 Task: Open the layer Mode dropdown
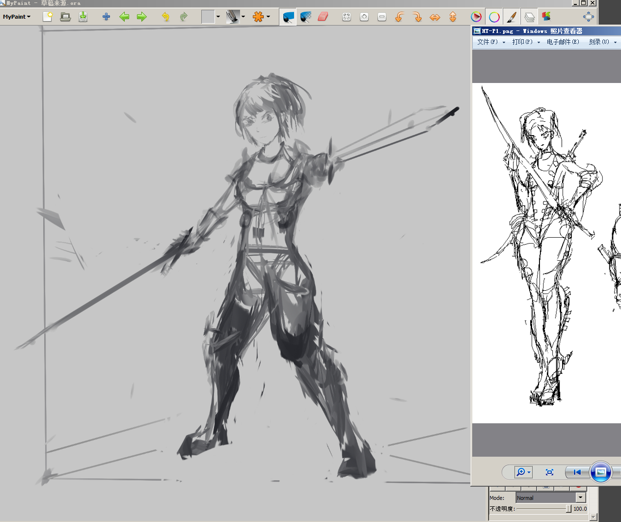pyautogui.click(x=550, y=497)
